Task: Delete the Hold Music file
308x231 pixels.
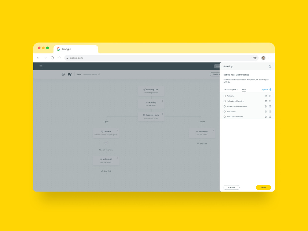Action: point(265,111)
